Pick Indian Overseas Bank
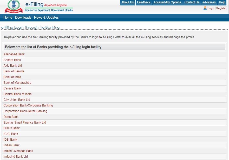Viewport: 229px width, 160px height. [18, 151]
